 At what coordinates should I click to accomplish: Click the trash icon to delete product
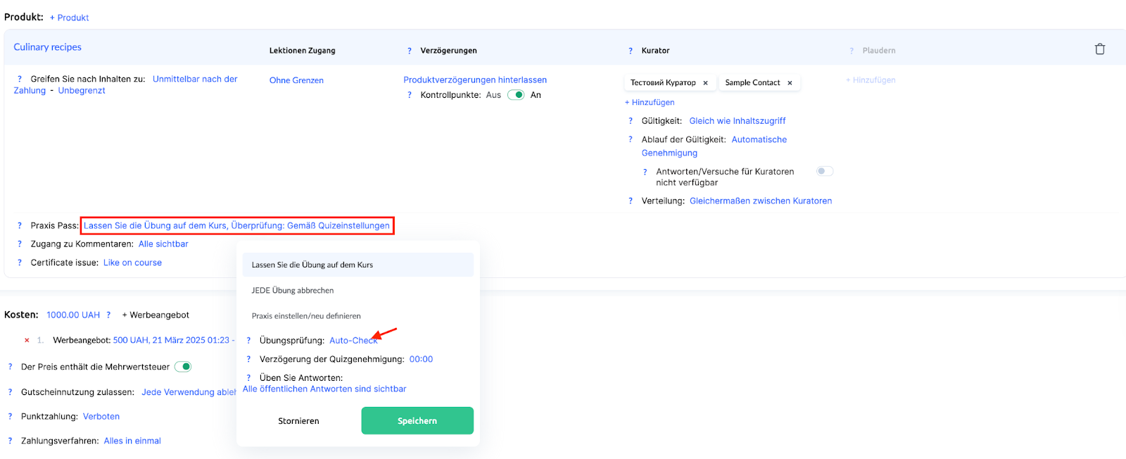(1099, 49)
